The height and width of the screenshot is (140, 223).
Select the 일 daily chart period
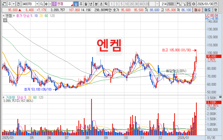pyautogui.click(x=76, y=4)
